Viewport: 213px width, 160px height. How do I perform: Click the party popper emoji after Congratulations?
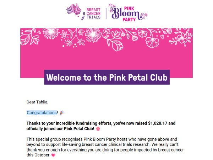(x=62, y=112)
